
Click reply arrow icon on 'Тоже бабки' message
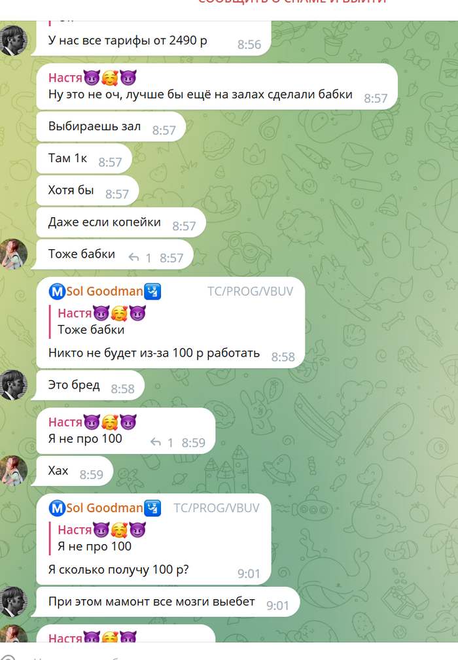(134, 257)
